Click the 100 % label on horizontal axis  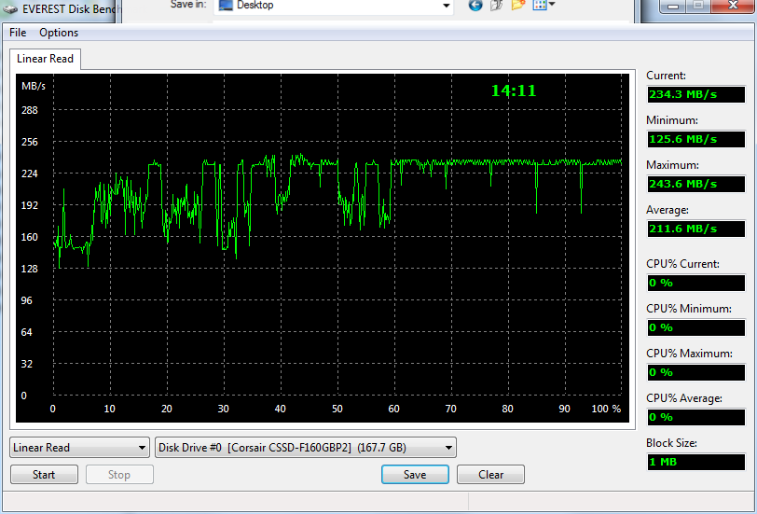[606, 409]
